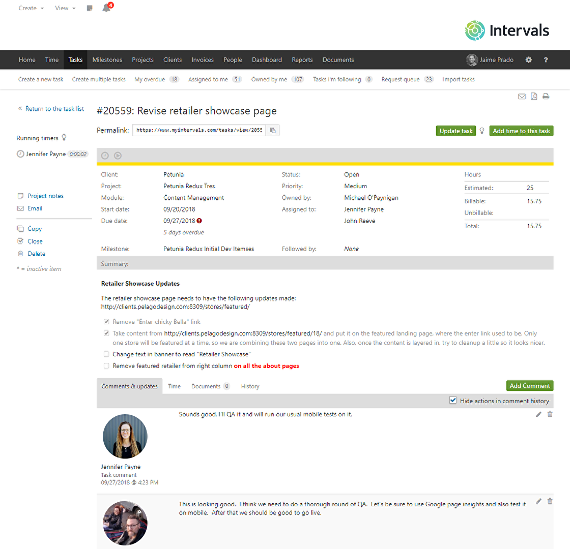Click the Intervals logo

click(x=507, y=30)
